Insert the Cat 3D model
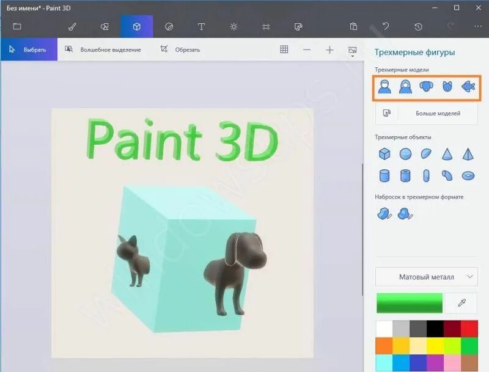This screenshot has width=489, height=372. pyautogui.click(x=447, y=86)
